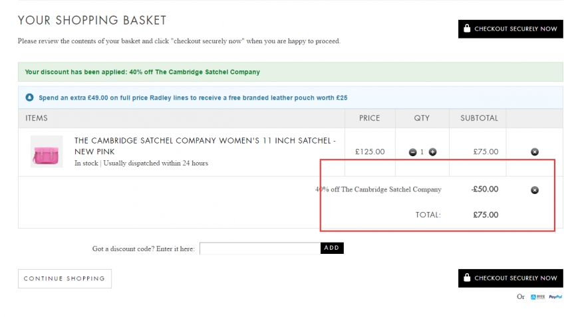Click the lock icon on top checkout button
The image size is (572, 317).
coord(466,29)
